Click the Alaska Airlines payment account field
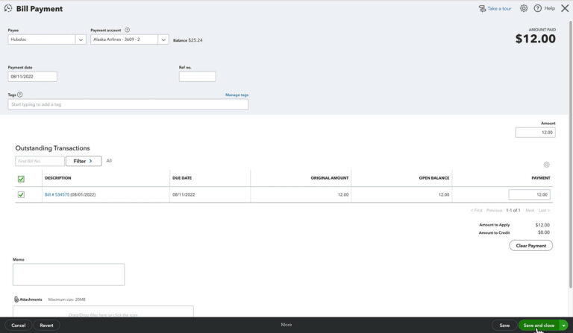This screenshot has height=333, width=573. tap(125, 39)
